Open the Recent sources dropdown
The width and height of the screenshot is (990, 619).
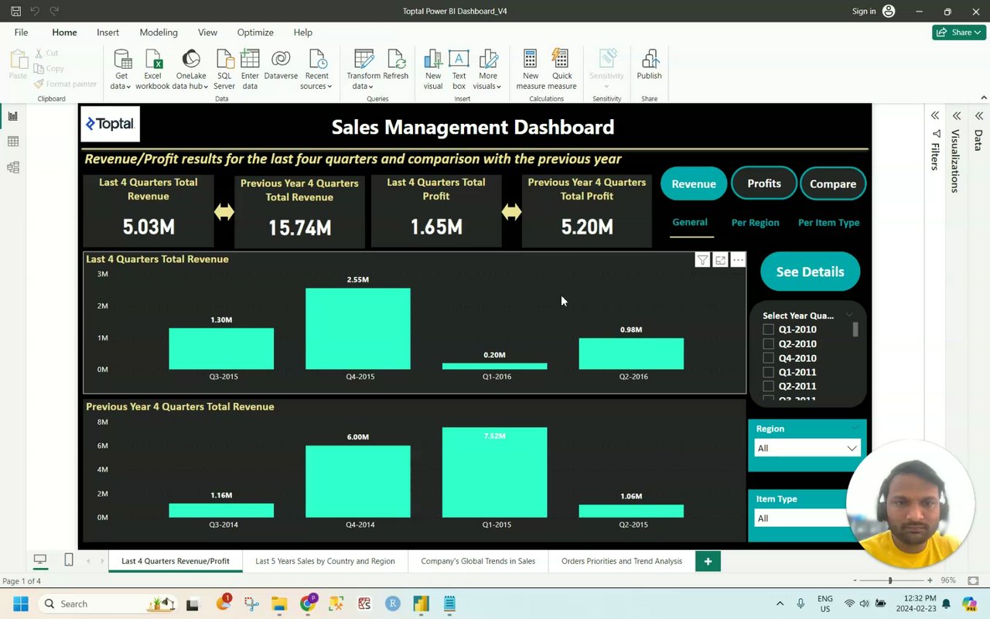point(317,70)
